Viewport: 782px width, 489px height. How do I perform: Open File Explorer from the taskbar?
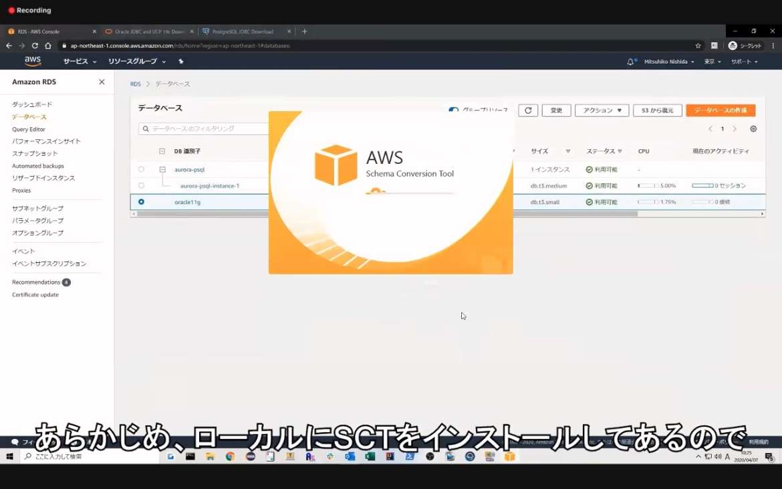[x=210, y=456]
